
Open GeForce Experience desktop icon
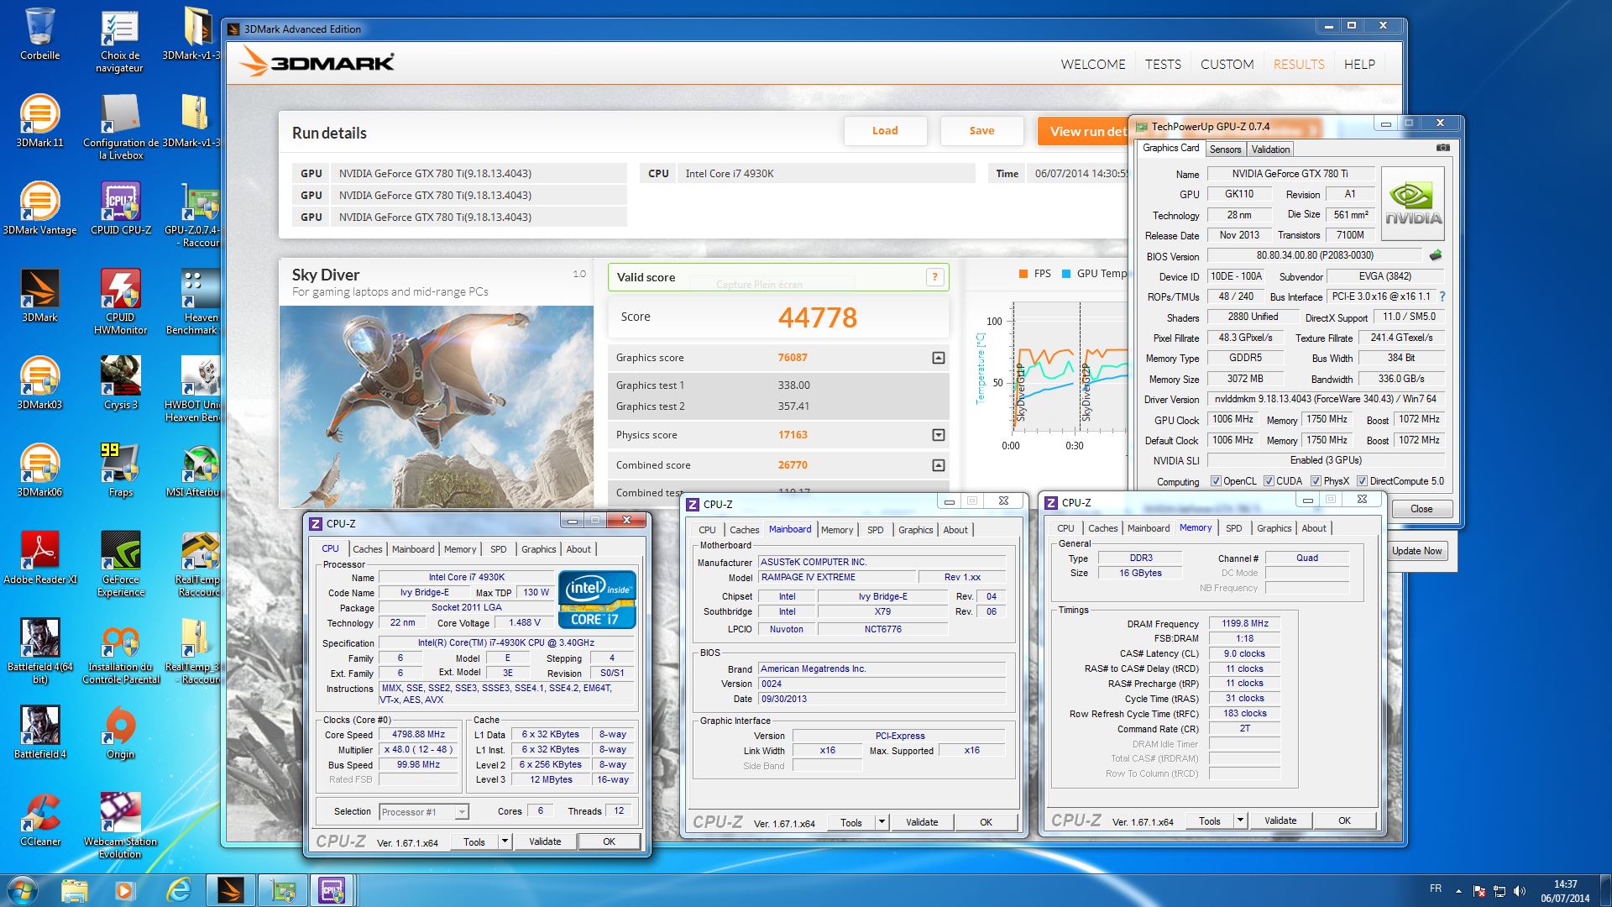(x=121, y=563)
